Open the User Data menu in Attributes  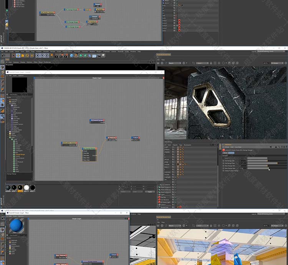(238, 147)
